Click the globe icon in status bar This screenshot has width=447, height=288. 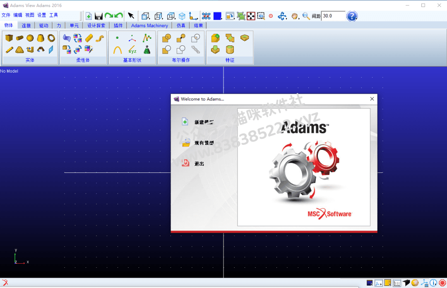click(415, 283)
